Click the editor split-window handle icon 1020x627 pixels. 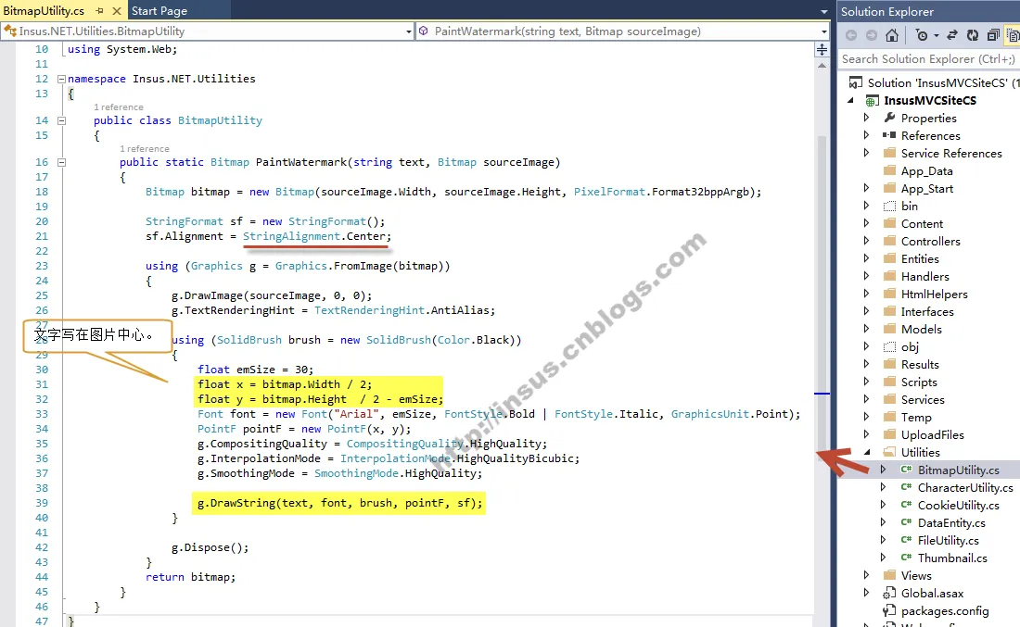pyautogui.click(x=822, y=50)
